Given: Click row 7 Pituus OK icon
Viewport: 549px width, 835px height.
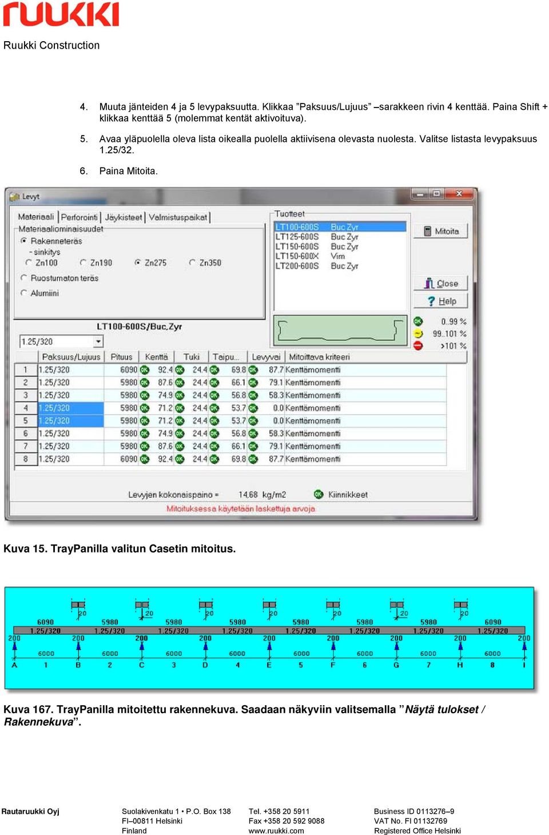Looking at the screenshot, I should 145,446.
